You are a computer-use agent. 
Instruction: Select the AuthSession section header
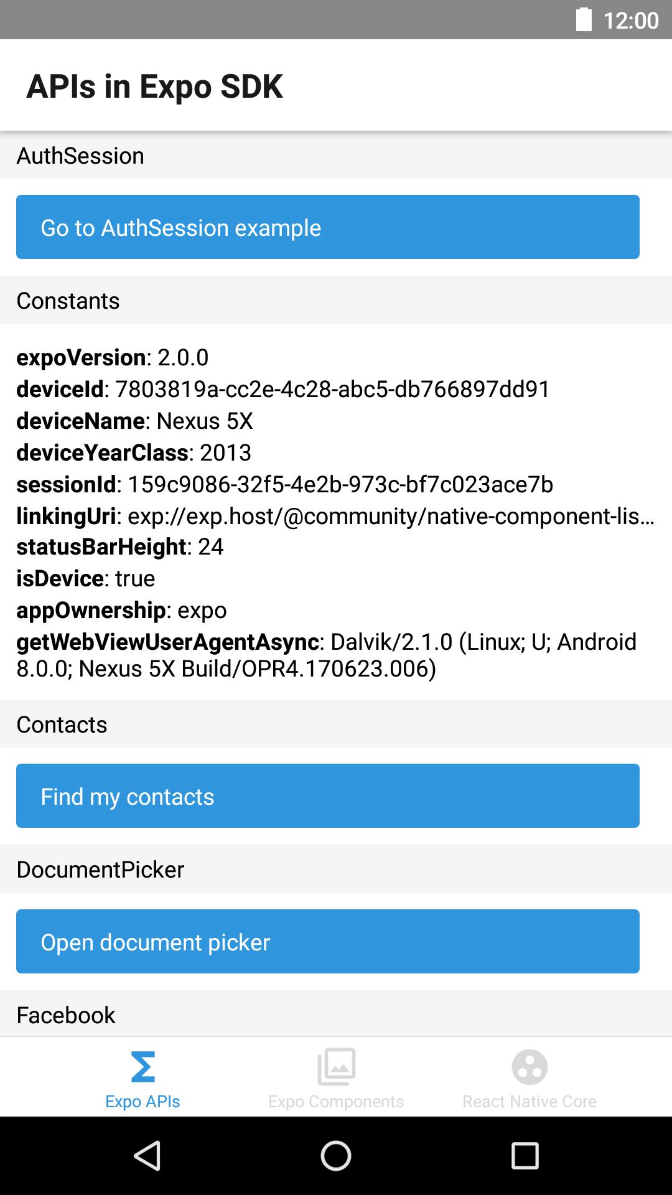(80, 156)
